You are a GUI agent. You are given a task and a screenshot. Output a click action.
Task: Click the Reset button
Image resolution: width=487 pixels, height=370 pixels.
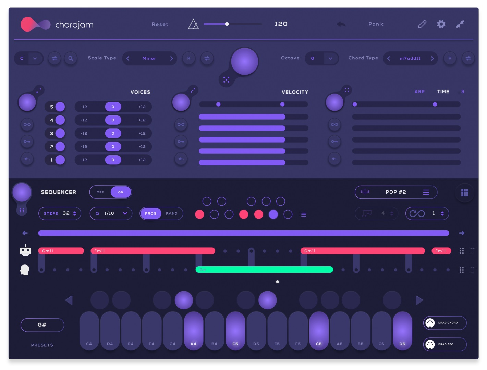click(160, 24)
